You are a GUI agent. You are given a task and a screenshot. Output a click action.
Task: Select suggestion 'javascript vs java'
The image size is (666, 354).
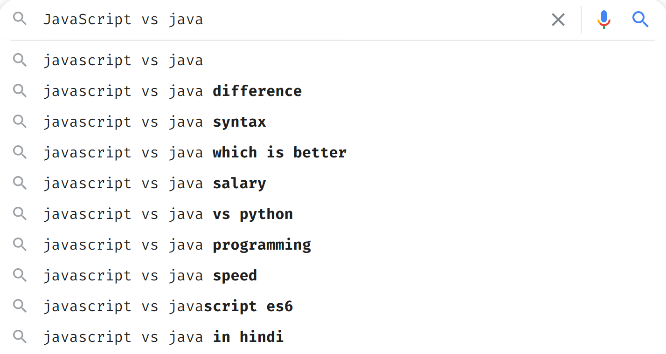(x=333, y=61)
